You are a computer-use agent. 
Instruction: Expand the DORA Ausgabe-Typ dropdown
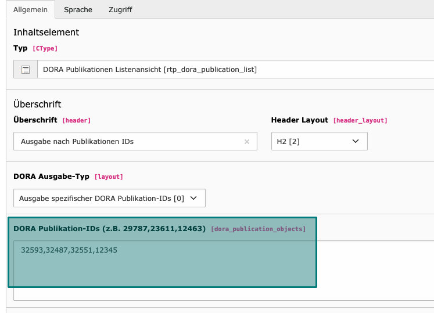click(x=109, y=198)
